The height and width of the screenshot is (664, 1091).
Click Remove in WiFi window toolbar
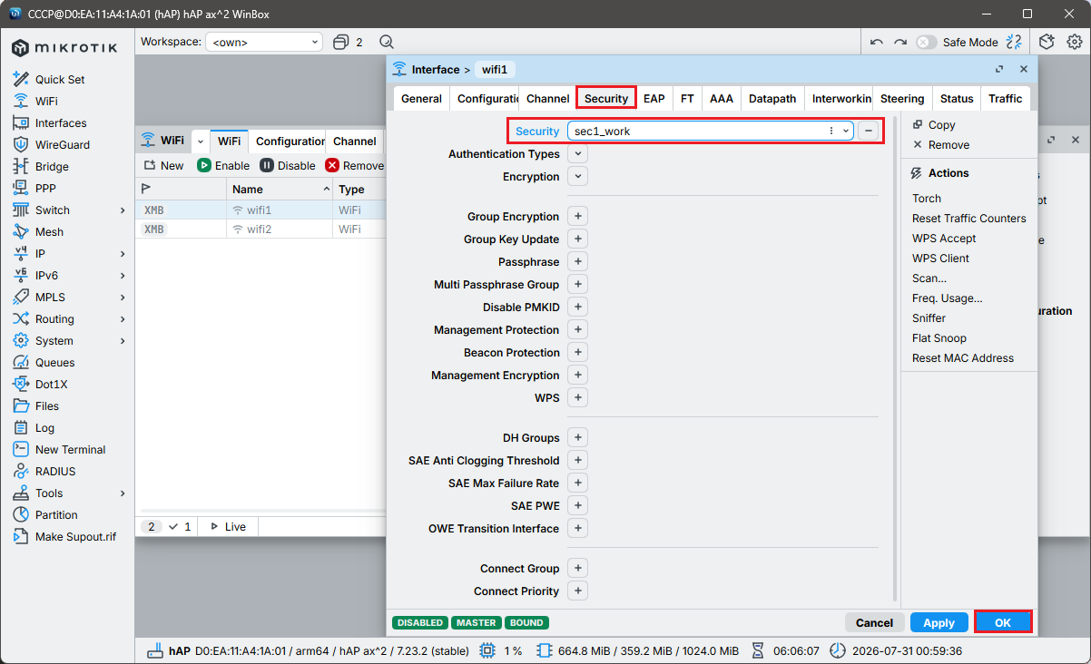[x=355, y=165]
